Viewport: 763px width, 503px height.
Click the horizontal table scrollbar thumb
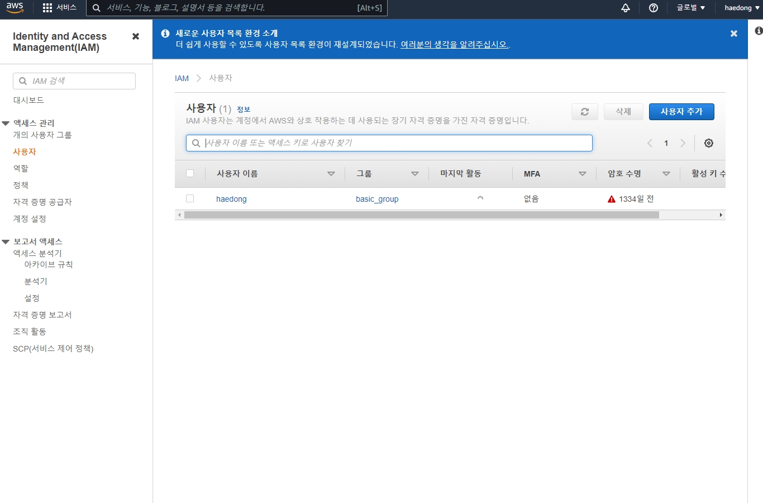422,215
